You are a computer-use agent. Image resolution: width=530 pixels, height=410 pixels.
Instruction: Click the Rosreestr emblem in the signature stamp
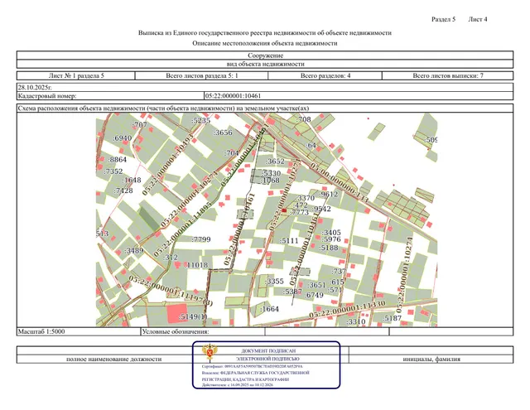click(210, 351)
